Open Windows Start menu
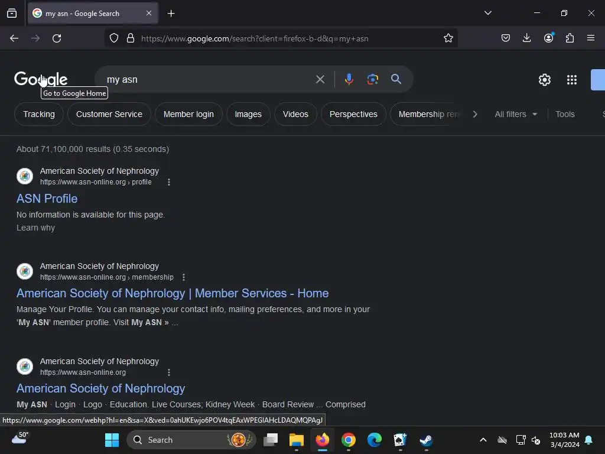Screen dimensions: 605x454 pyautogui.click(x=112, y=440)
